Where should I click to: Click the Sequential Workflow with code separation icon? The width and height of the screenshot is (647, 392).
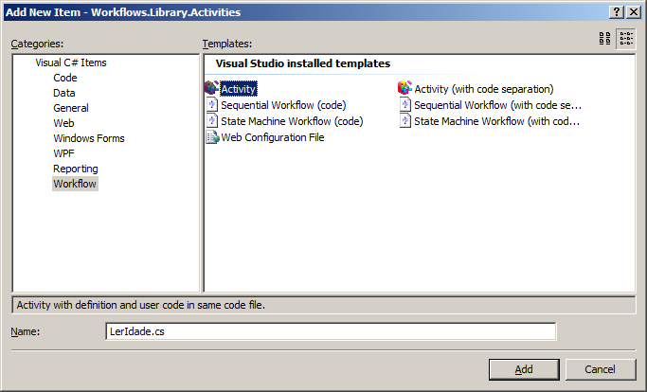click(x=404, y=105)
